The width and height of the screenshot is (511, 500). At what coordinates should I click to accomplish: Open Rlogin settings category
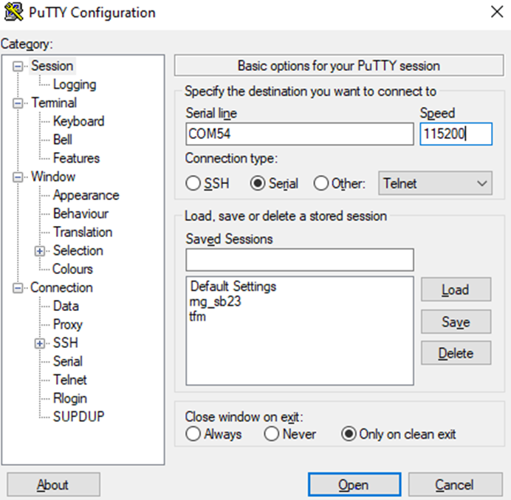(70, 398)
